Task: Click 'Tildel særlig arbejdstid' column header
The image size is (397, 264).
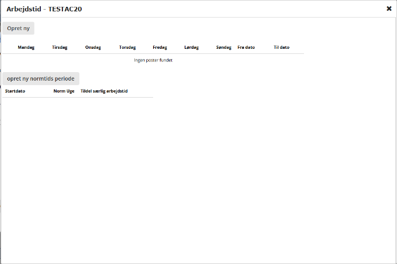Action: pyautogui.click(x=104, y=91)
